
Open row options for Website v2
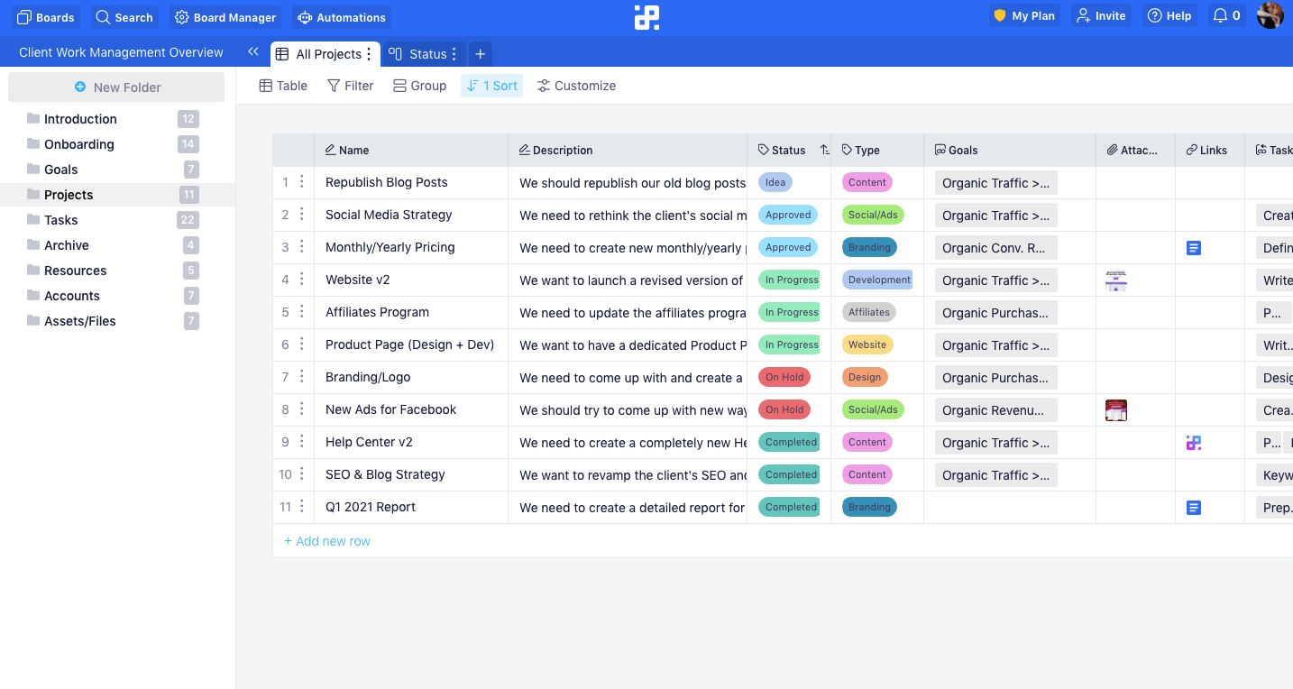tap(303, 280)
